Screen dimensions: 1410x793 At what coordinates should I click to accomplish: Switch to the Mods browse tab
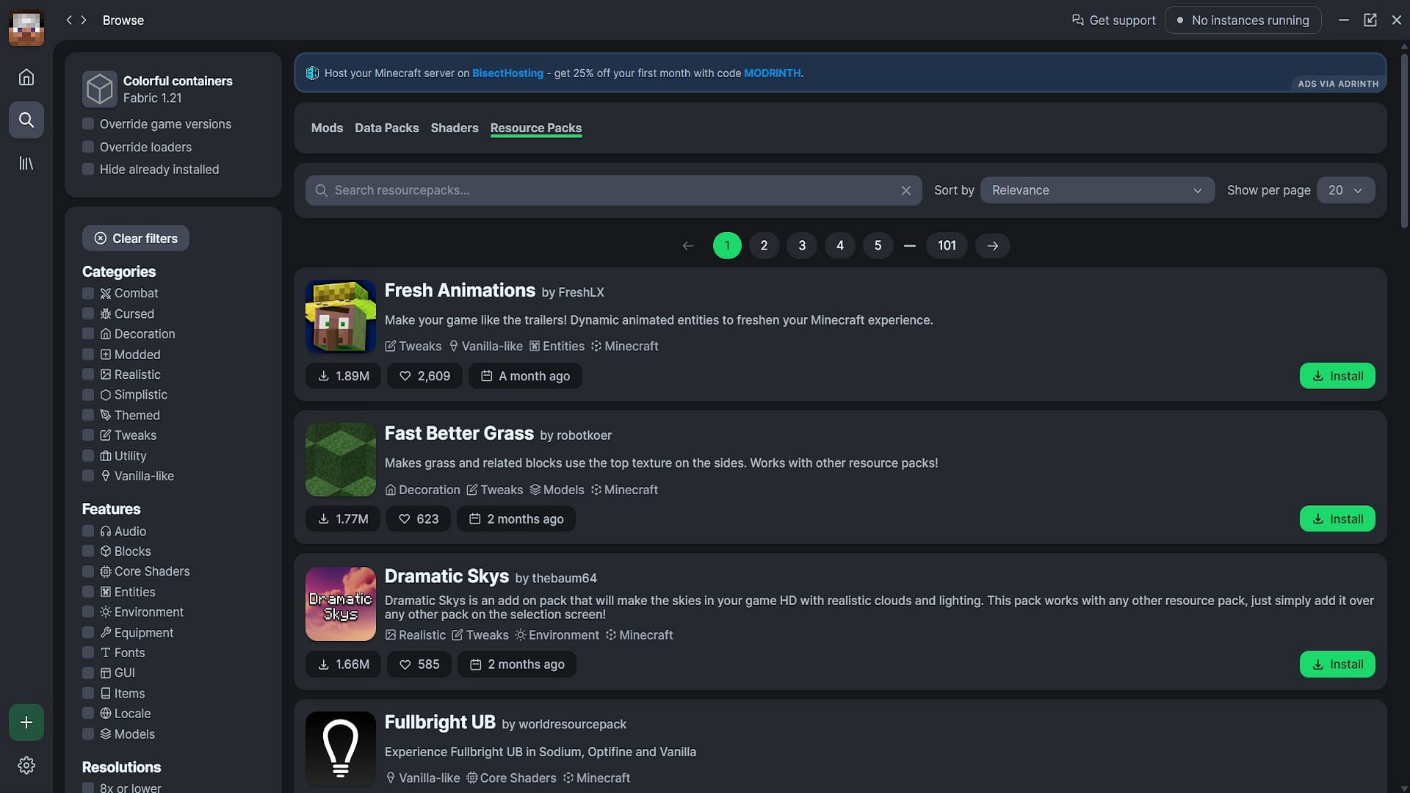[x=328, y=128]
